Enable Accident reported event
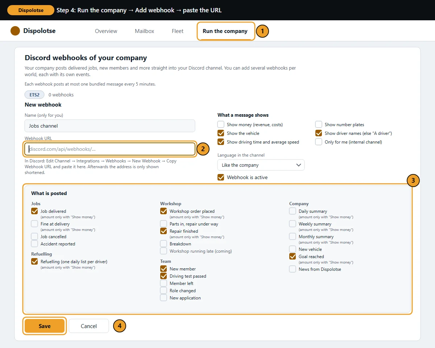The width and height of the screenshot is (435, 348). [x=34, y=244]
